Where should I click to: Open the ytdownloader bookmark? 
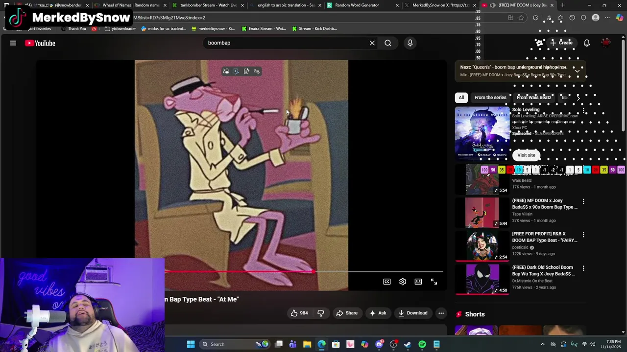[121, 28]
